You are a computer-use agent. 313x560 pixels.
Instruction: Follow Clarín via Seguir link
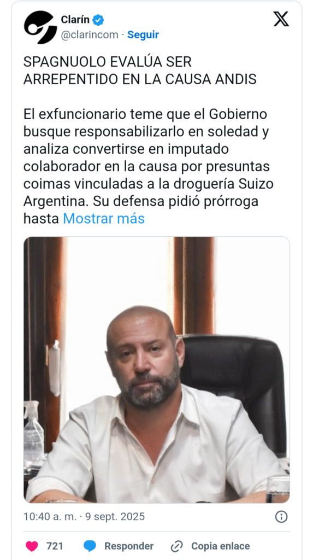[x=143, y=35]
